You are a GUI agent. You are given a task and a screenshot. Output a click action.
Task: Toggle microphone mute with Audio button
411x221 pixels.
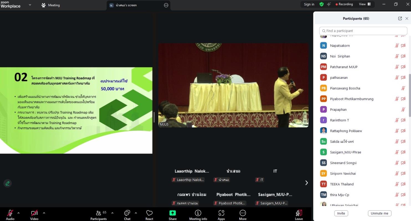pos(10,213)
